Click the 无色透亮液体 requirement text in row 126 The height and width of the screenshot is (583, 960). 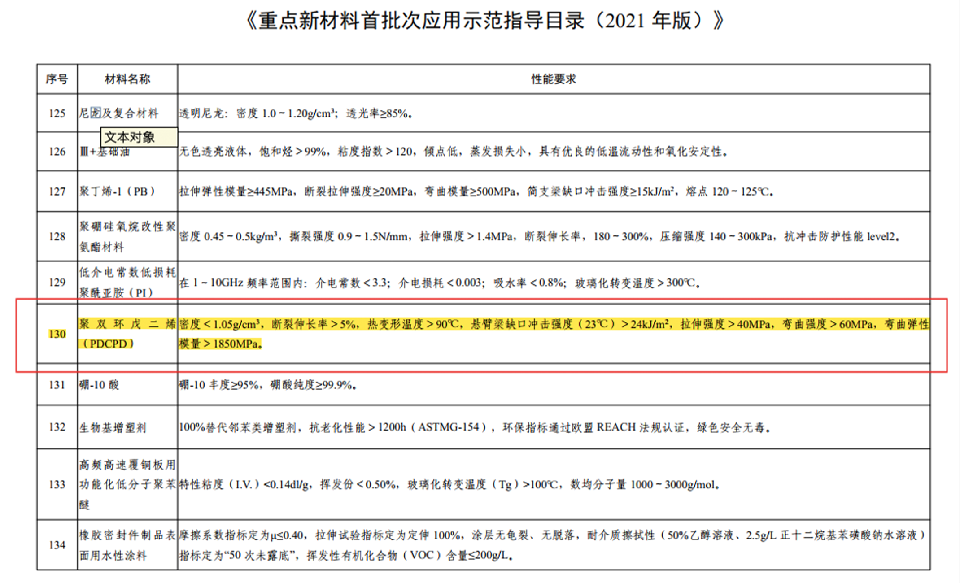[453, 152]
